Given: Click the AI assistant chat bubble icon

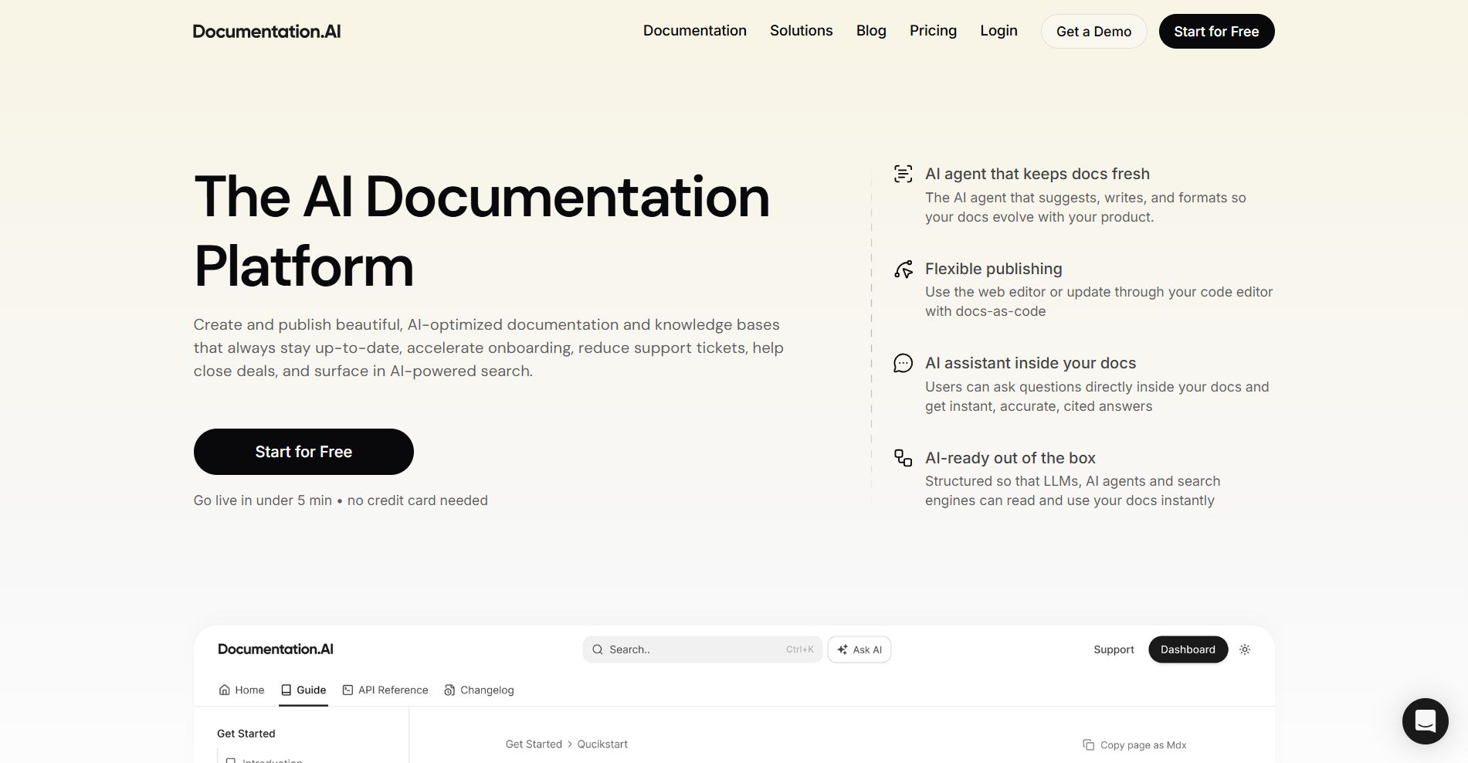Looking at the screenshot, I should pos(903,363).
